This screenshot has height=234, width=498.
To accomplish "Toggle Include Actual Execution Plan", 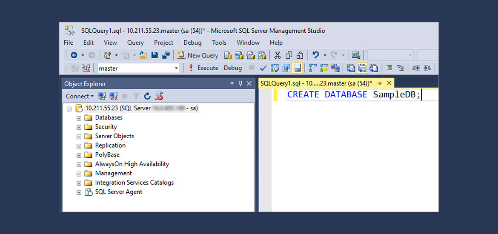I will (313, 68).
